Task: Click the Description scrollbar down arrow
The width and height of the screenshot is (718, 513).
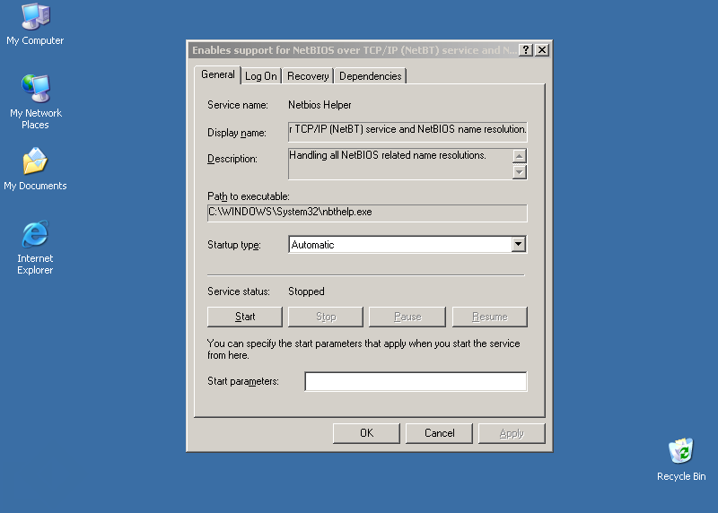Action: pyautogui.click(x=519, y=172)
